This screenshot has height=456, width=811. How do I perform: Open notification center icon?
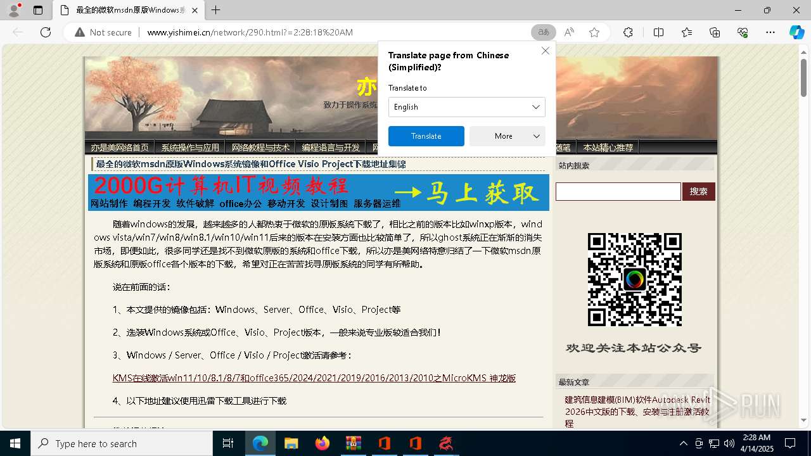click(790, 443)
